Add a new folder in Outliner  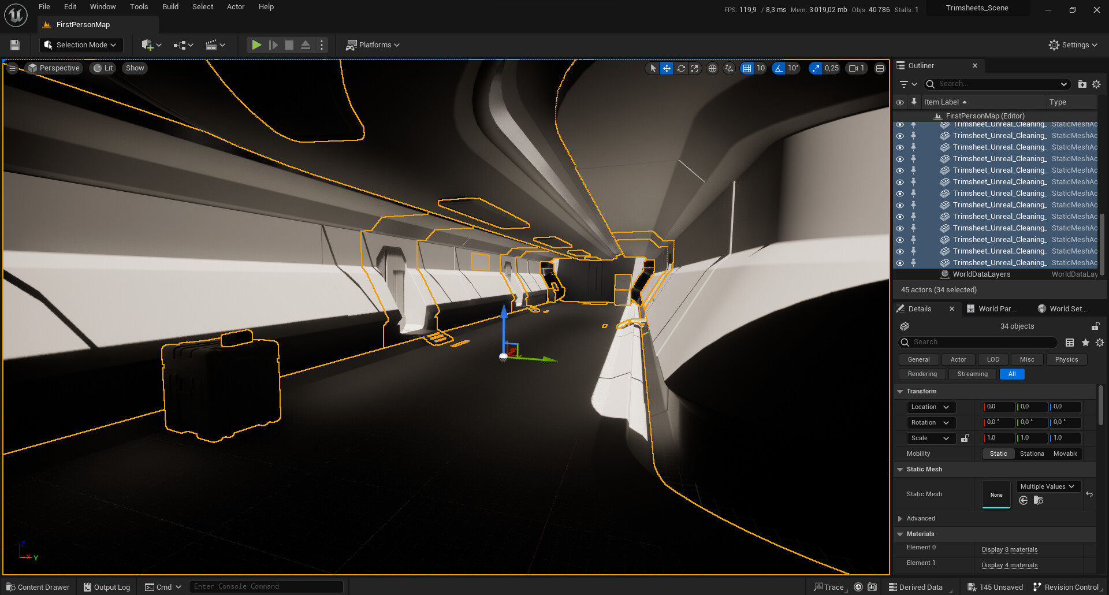point(1082,84)
